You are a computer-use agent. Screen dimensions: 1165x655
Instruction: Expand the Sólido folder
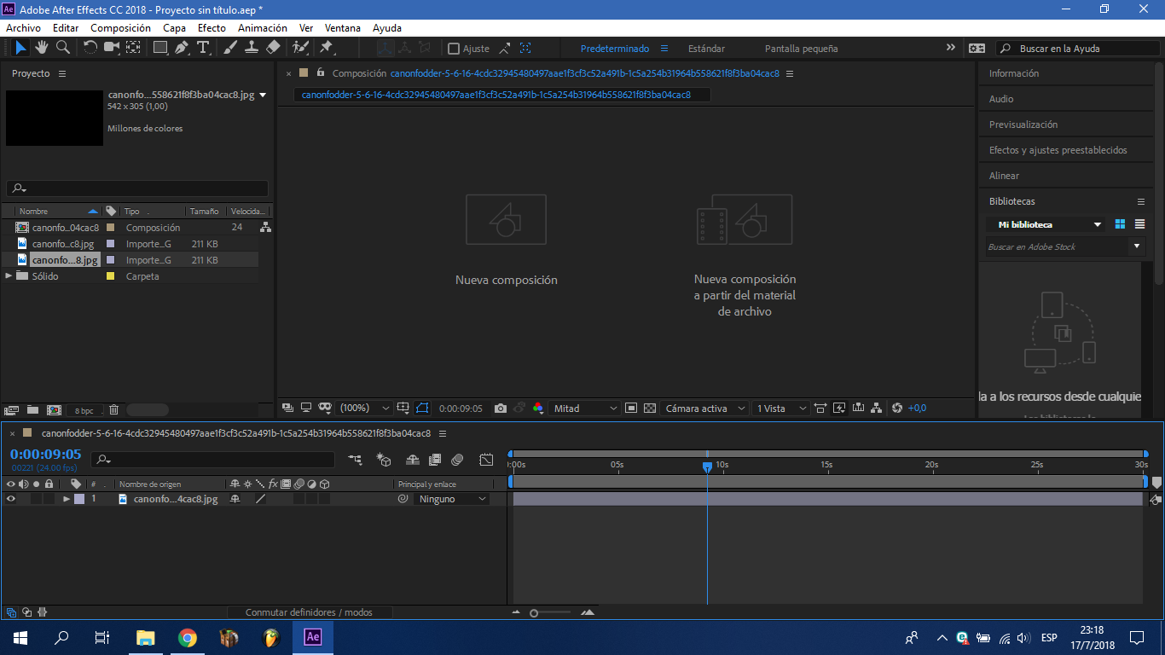[9, 276]
